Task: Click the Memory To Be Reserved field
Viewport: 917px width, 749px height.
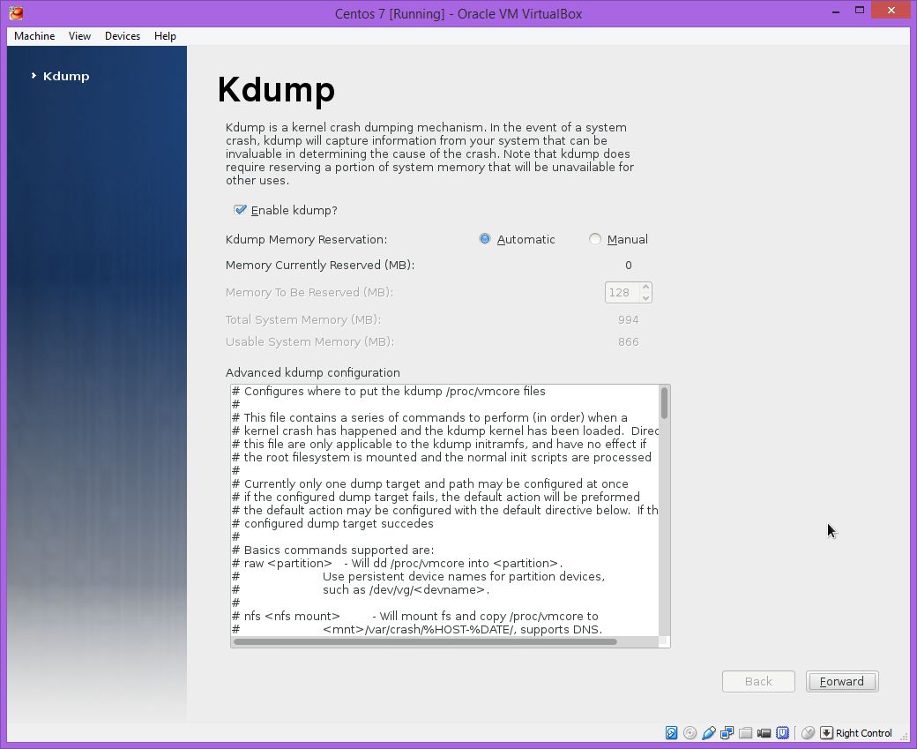Action: pyautogui.click(x=623, y=292)
